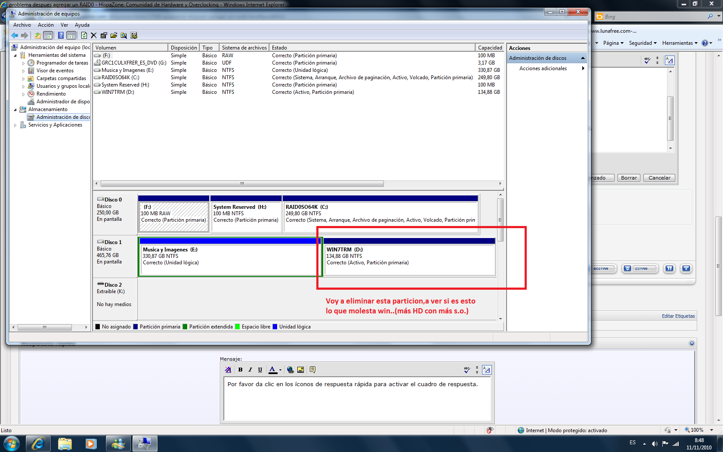723x452 pixels.
Task: Open the Acción menu
Action: pos(46,25)
